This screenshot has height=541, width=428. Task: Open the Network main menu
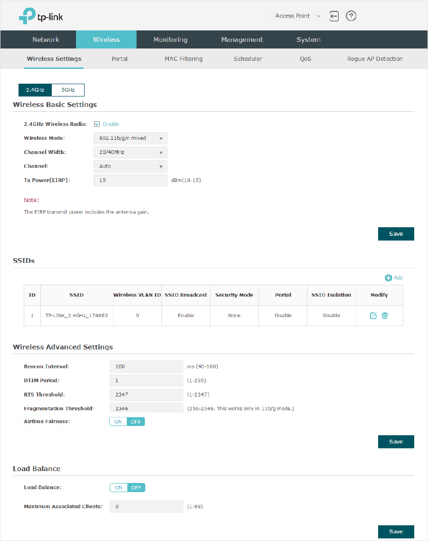coord(46,39)
